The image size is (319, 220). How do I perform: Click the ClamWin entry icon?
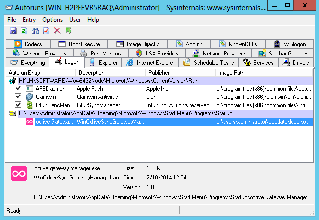point(29,97)
